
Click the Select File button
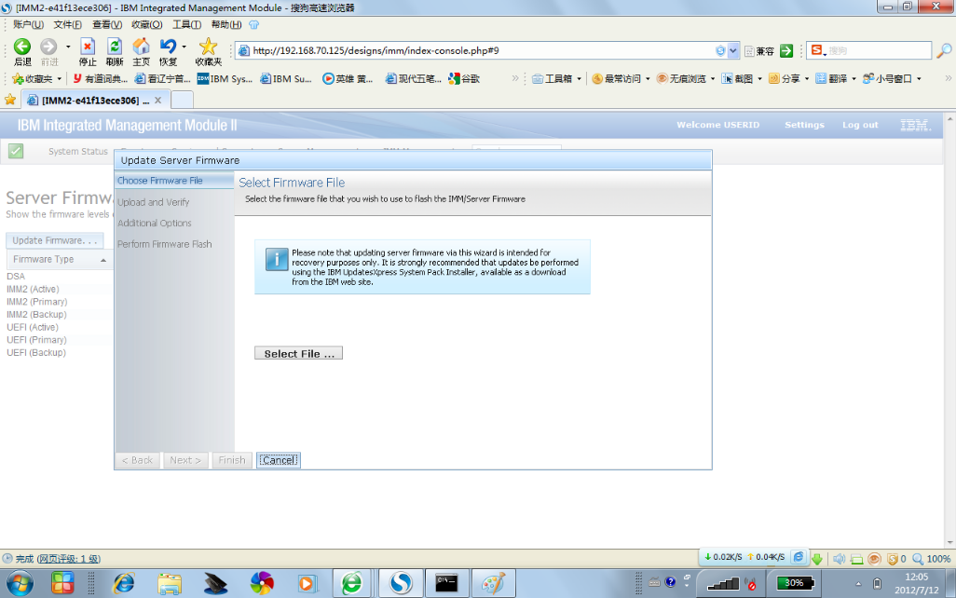tap(299, 354)
